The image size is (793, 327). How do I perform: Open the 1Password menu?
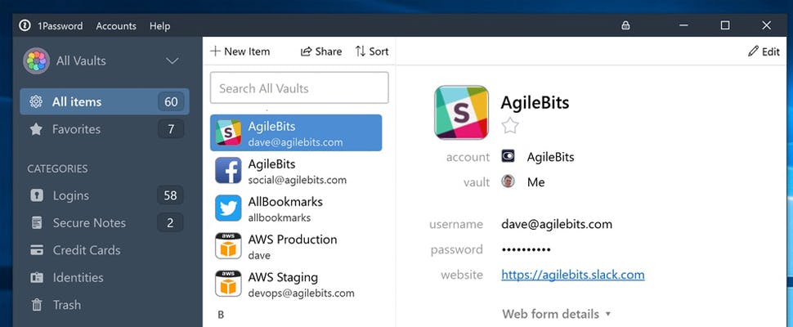60,26
